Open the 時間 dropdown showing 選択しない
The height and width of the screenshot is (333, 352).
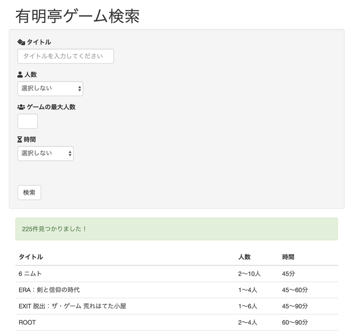(x=45, y=154)
